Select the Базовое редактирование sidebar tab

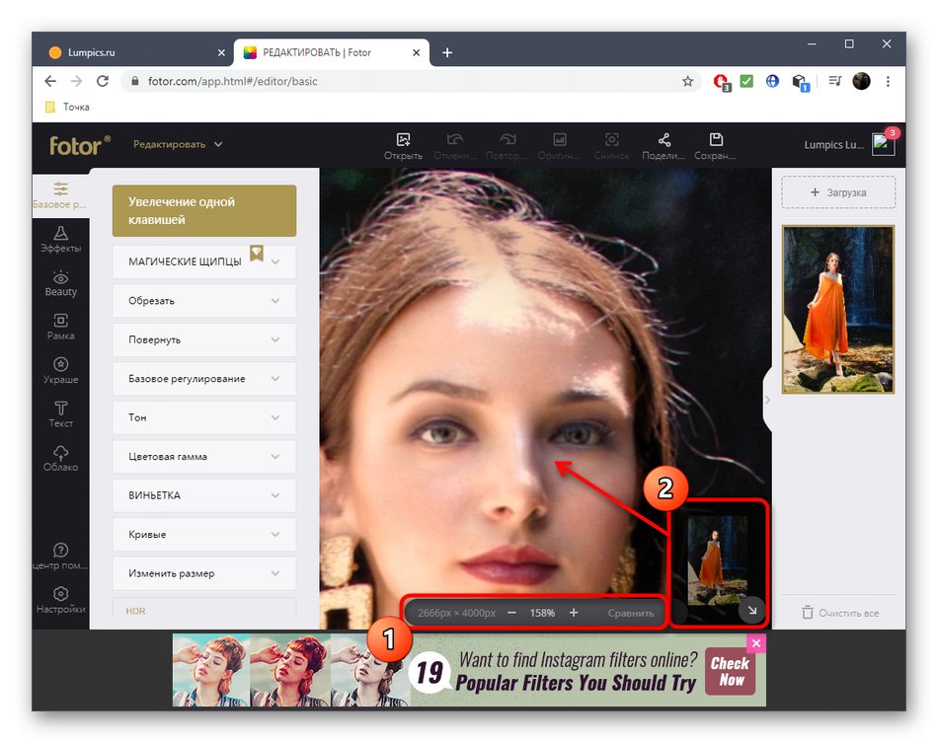(60, 194)
